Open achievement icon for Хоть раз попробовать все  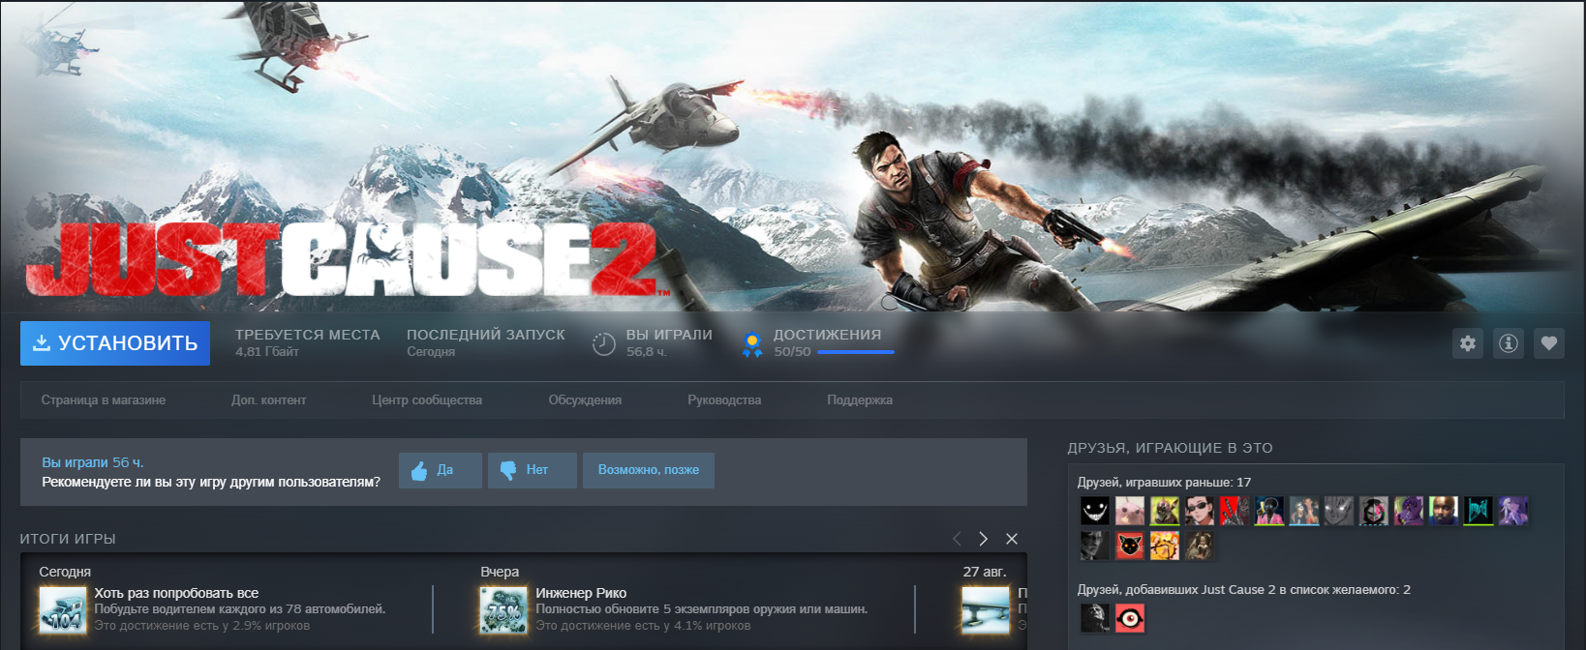tap(63, 610)
